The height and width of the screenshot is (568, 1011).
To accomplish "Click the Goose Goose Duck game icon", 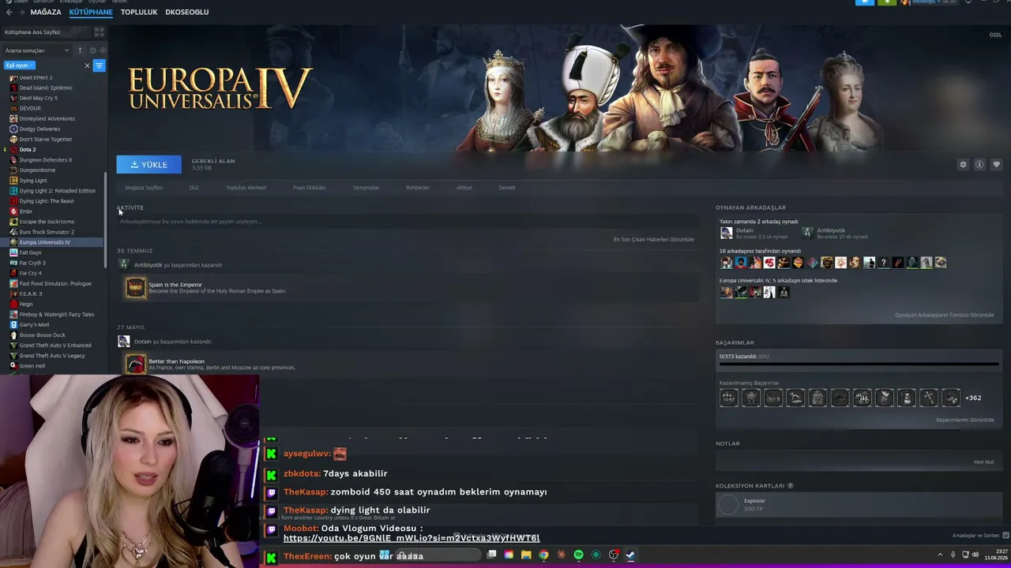I will [13, 335].
